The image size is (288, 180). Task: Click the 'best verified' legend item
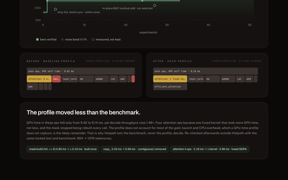point(46,40)
